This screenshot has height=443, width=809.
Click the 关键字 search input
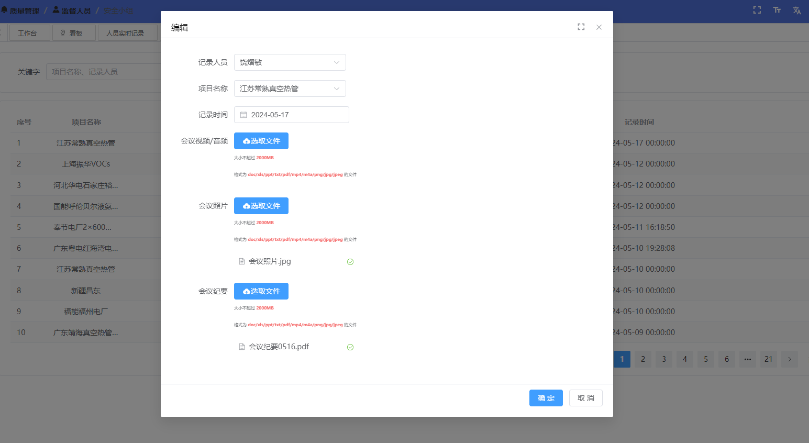[x=104, y=72]
